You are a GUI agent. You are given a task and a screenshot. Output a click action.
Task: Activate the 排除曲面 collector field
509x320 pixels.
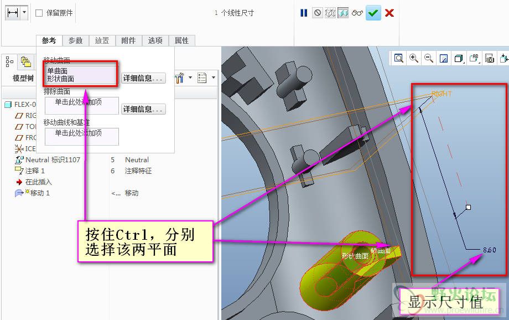coord(81,106)
